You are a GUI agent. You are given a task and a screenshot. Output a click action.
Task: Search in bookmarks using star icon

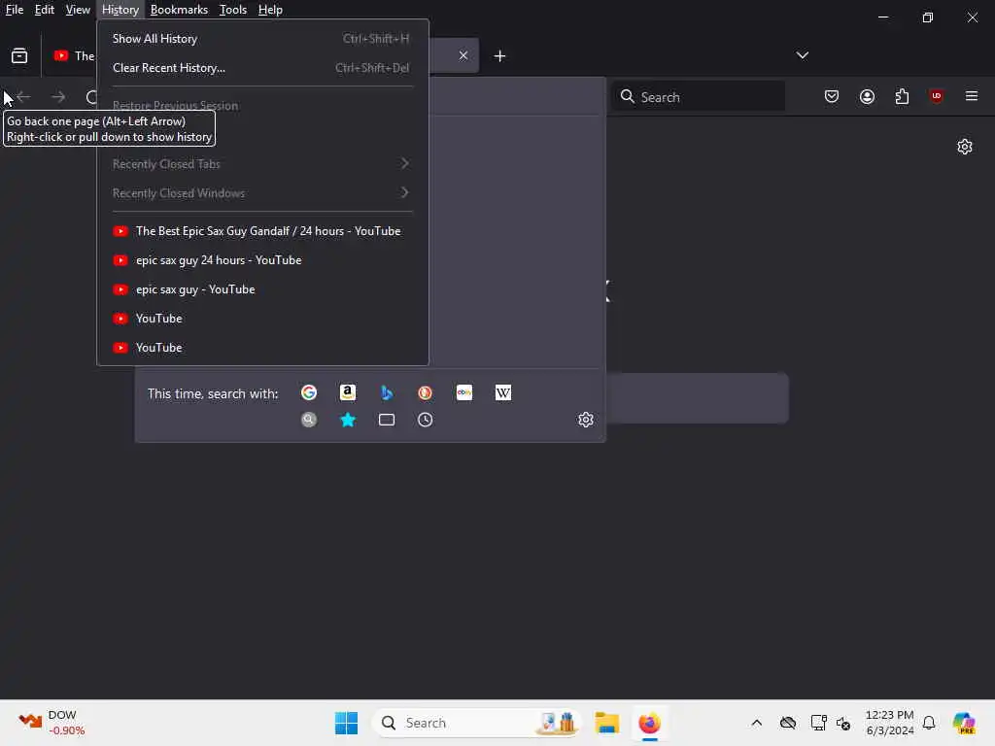pos(348,420)
